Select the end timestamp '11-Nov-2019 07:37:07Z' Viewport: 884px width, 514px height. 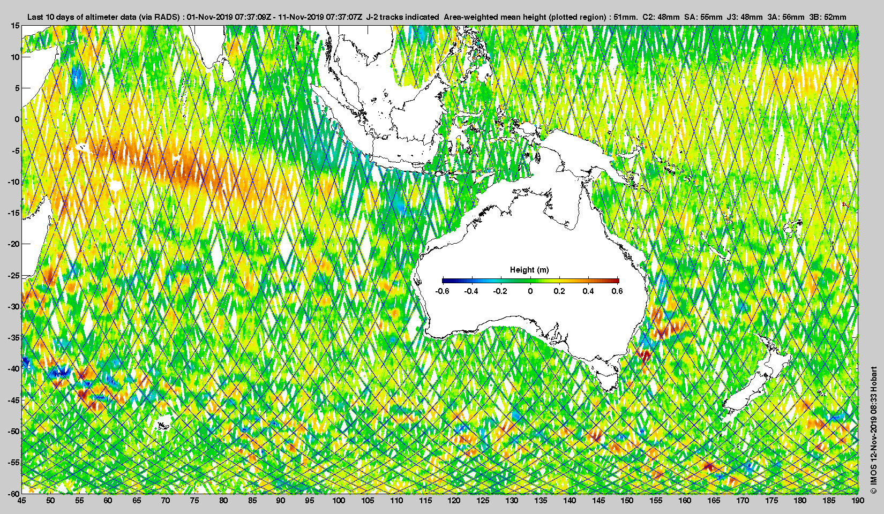point(321,17)
